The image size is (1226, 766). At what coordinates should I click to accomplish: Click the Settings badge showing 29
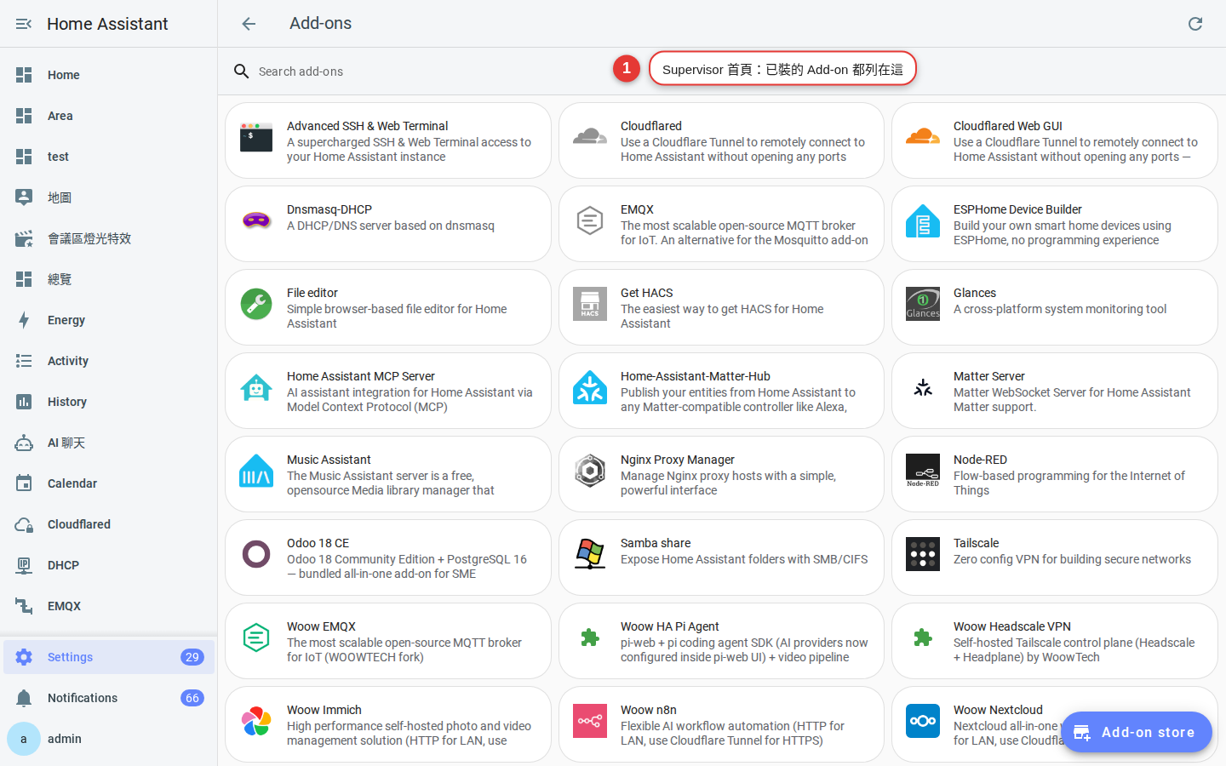[192, 657]
